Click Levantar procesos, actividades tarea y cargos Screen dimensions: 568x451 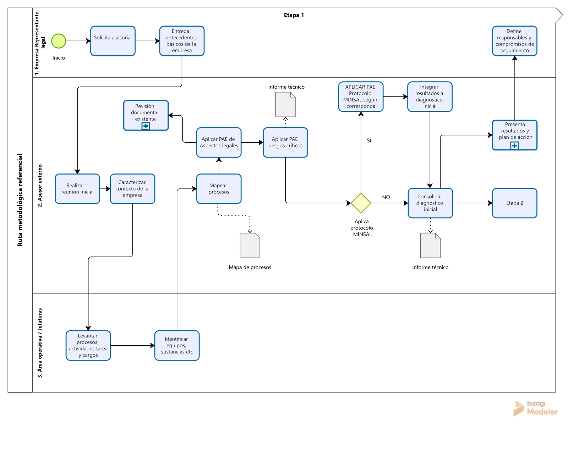pyautogui.click(x=88, y=346)
